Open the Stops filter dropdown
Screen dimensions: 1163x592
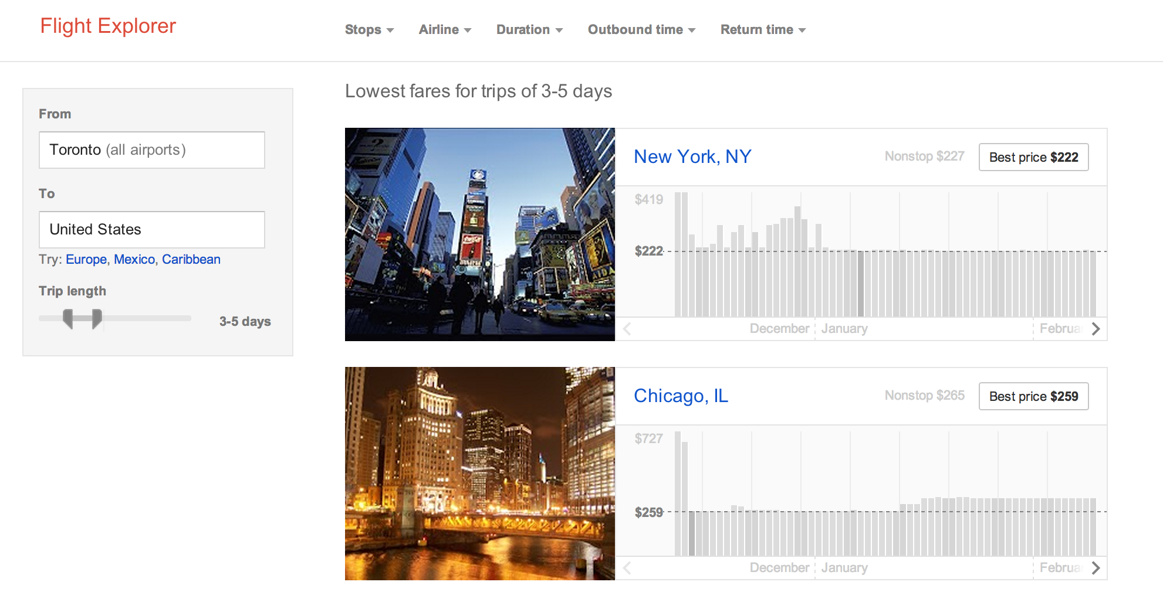click(369, 29)
